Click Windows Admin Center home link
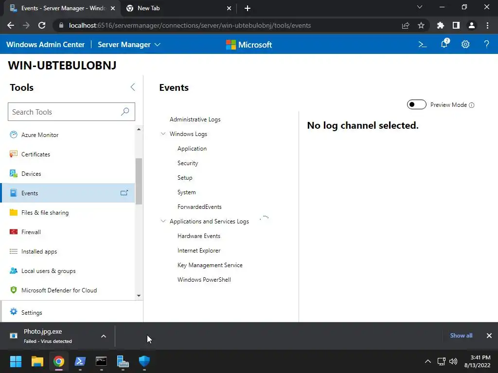This screenshot has width=498, height=373. point(45,45)
